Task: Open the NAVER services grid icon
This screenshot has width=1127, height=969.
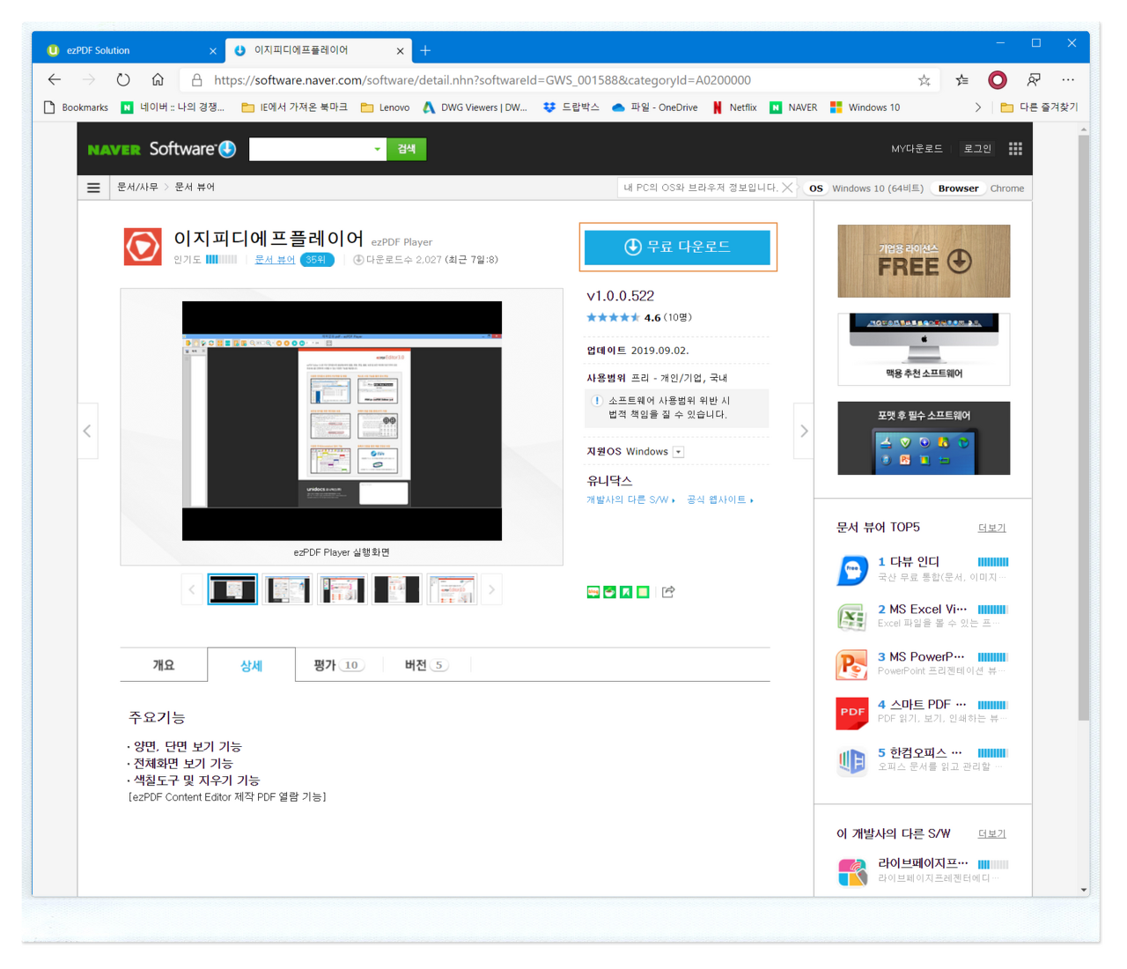Action: 1015,149
